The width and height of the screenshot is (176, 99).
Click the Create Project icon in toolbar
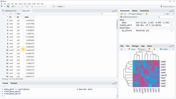click(8, 6)
